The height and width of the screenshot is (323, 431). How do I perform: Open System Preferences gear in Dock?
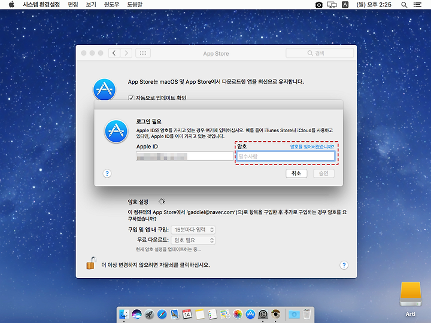point(263,314)
